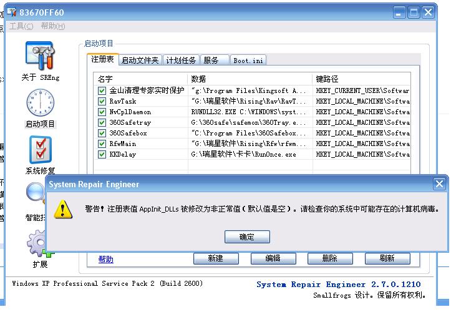Select the G:\360safe\safemon\360Tray data cell

(x=250, y=122)
